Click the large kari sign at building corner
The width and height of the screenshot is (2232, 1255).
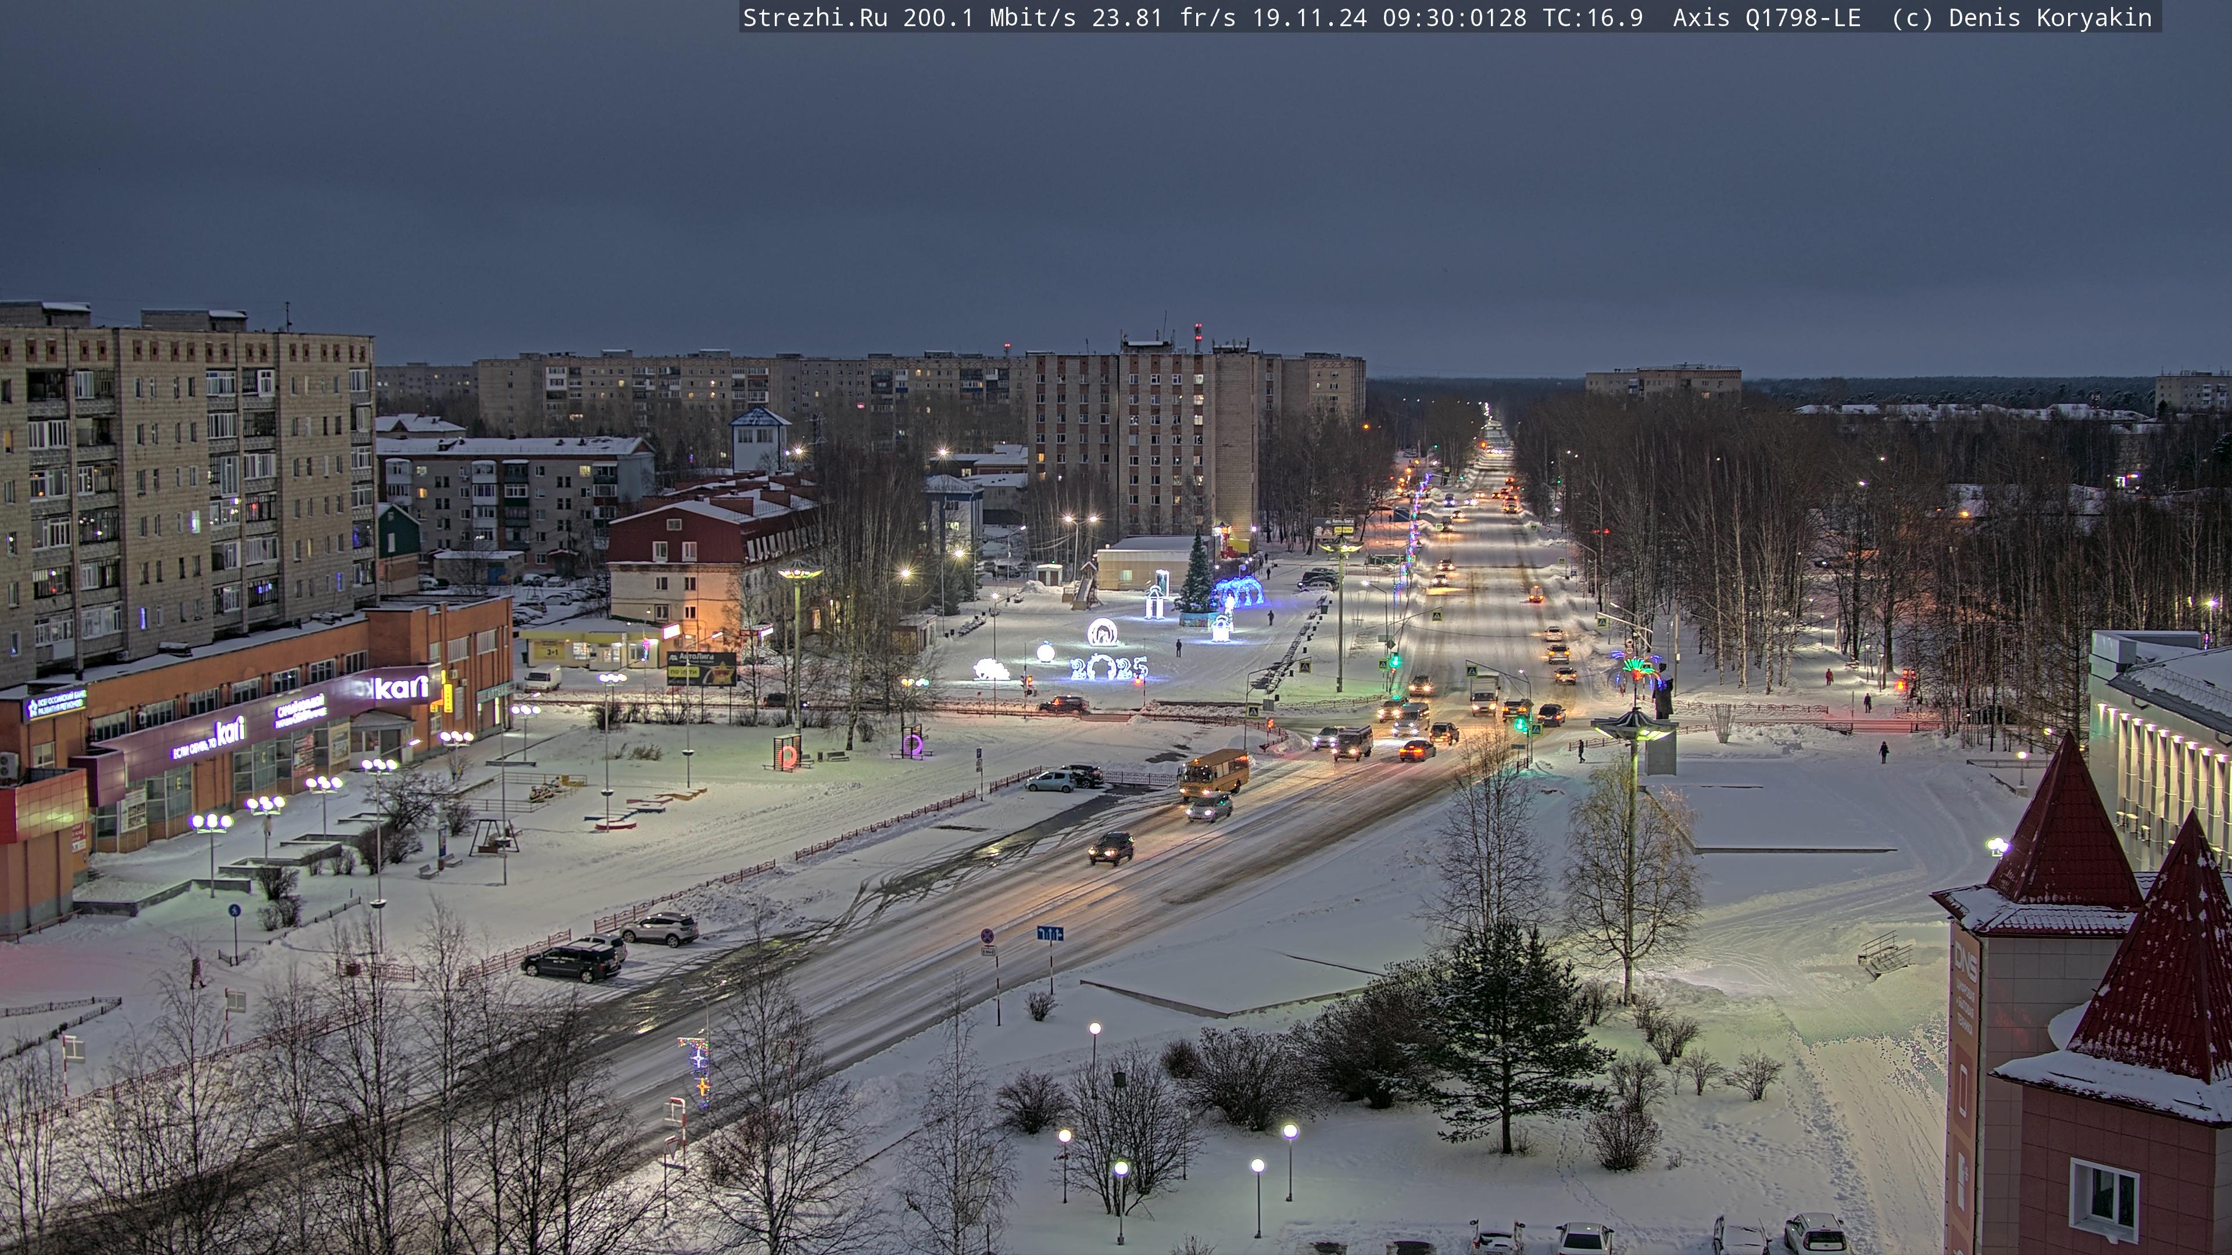coord(402,688)
